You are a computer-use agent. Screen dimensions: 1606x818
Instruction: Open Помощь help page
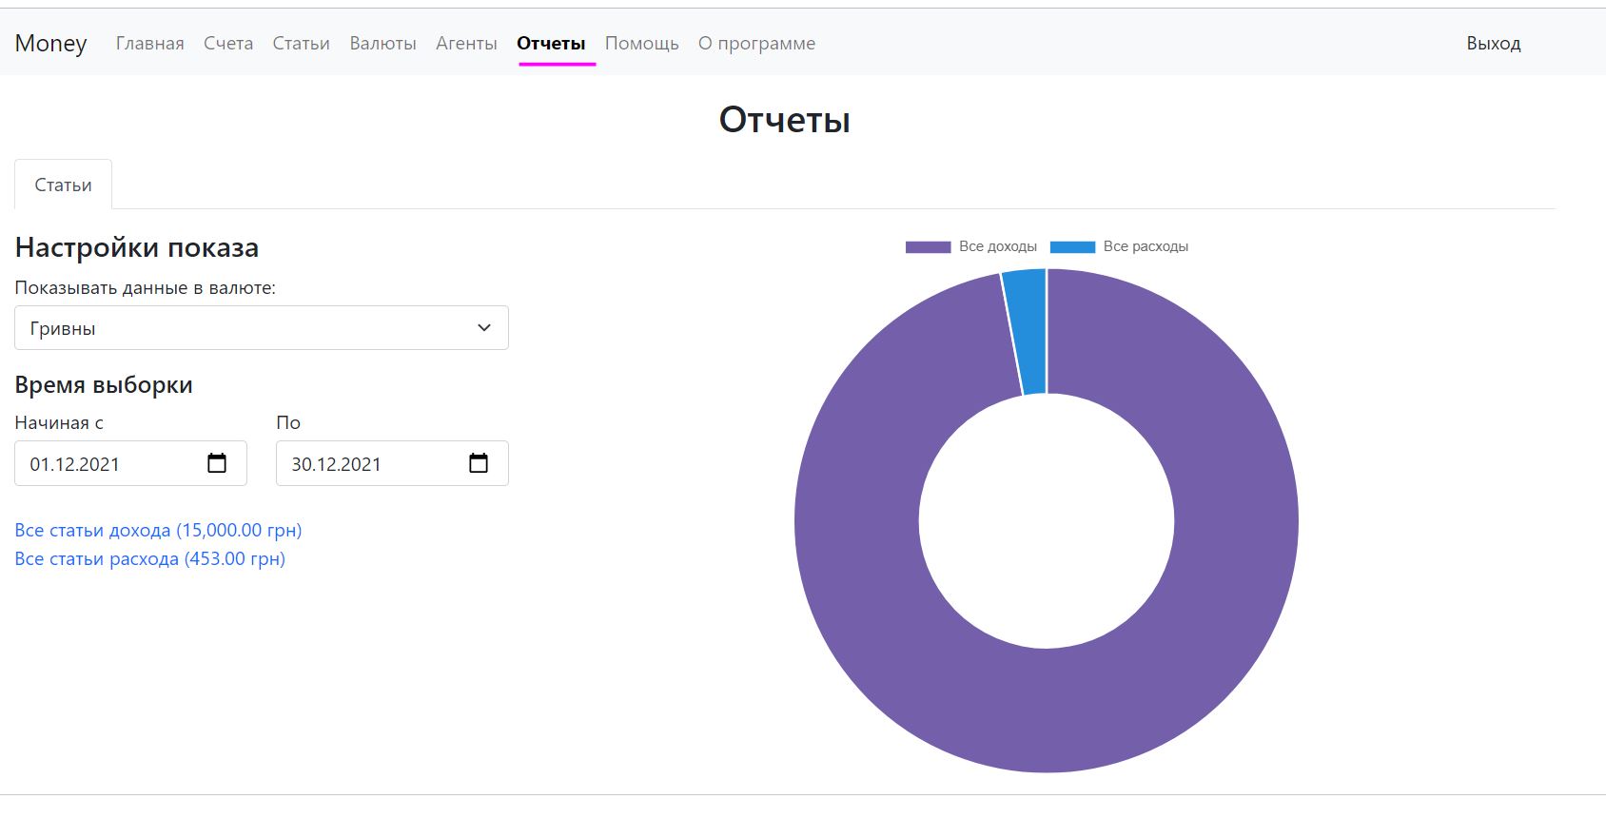pyautogui.click(x=641, y=44)
